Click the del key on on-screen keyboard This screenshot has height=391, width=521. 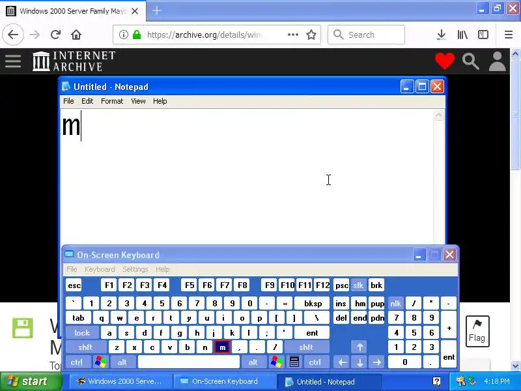(x=341, y=318)
